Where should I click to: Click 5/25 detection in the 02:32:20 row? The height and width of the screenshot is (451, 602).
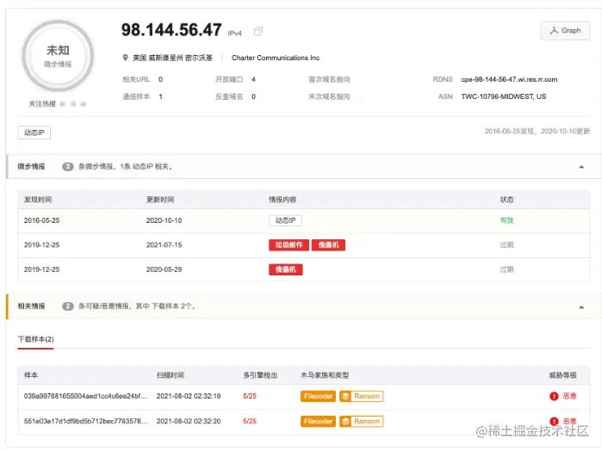click(x=250, y=421)
